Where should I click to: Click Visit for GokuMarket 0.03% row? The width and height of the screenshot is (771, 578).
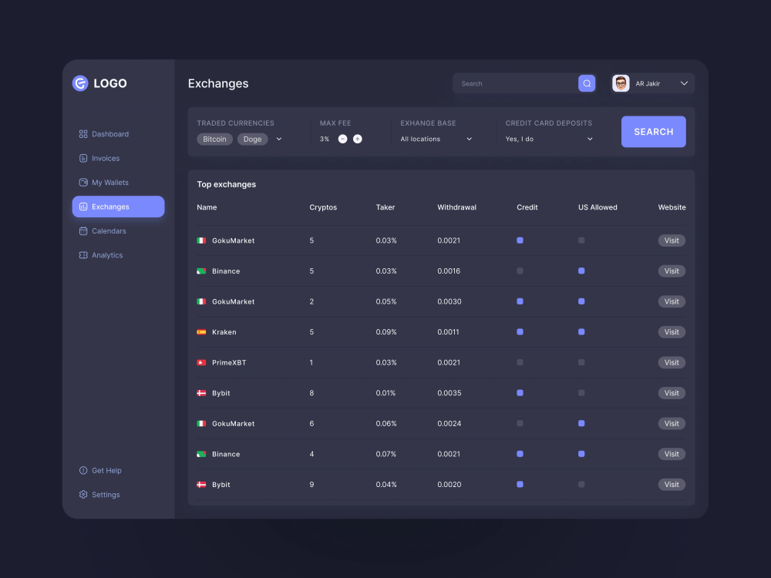[x=672, y=240]
